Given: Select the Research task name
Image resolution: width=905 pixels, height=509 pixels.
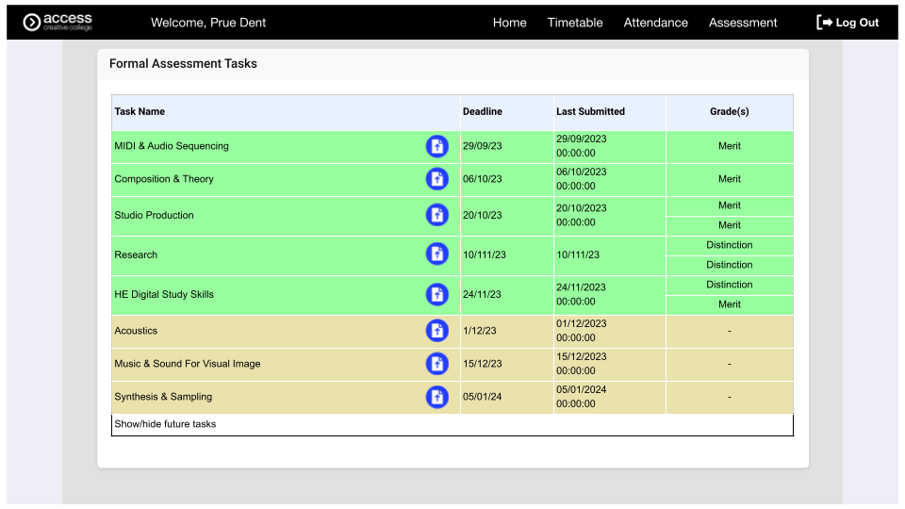Looking at the screenshot, I should pos(136,255).
